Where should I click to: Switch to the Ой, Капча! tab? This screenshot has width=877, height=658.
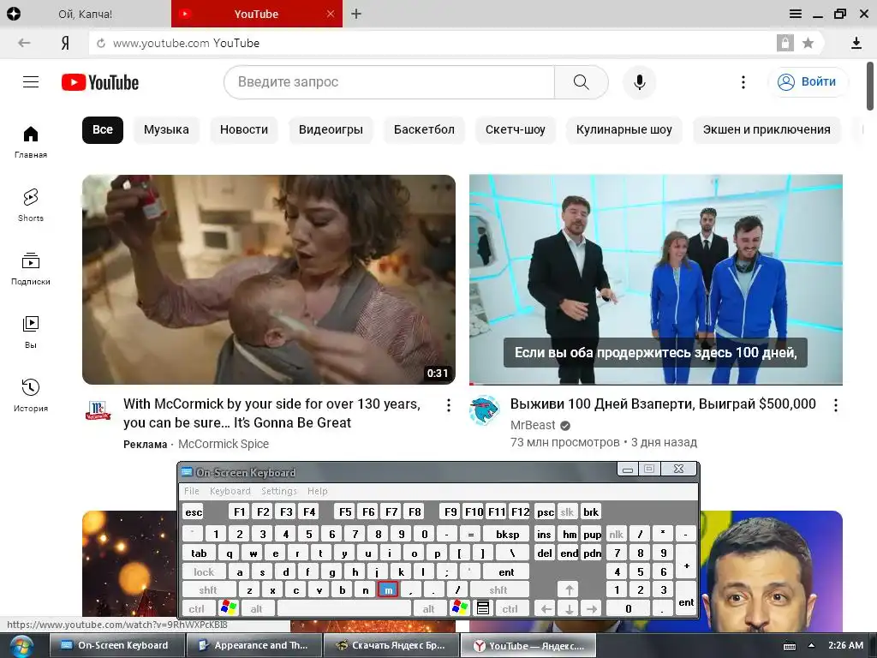point(85,14)
